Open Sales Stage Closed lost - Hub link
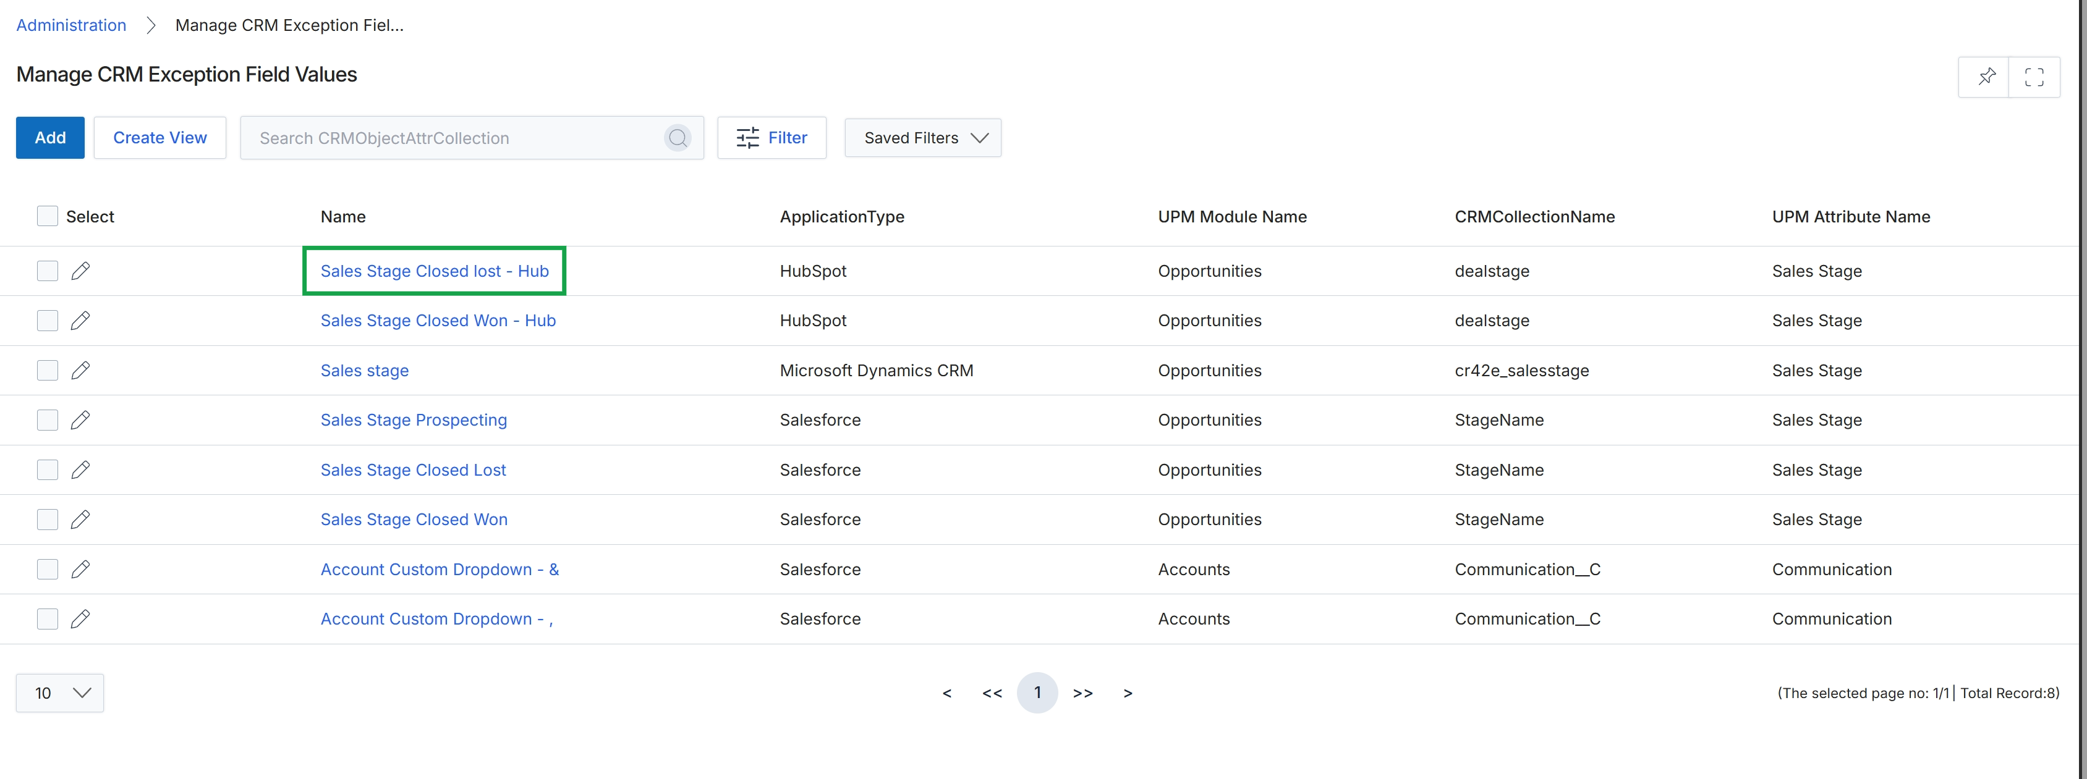 coord(434,271)
